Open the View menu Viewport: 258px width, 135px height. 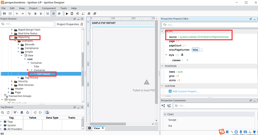[x=22, y=8]
